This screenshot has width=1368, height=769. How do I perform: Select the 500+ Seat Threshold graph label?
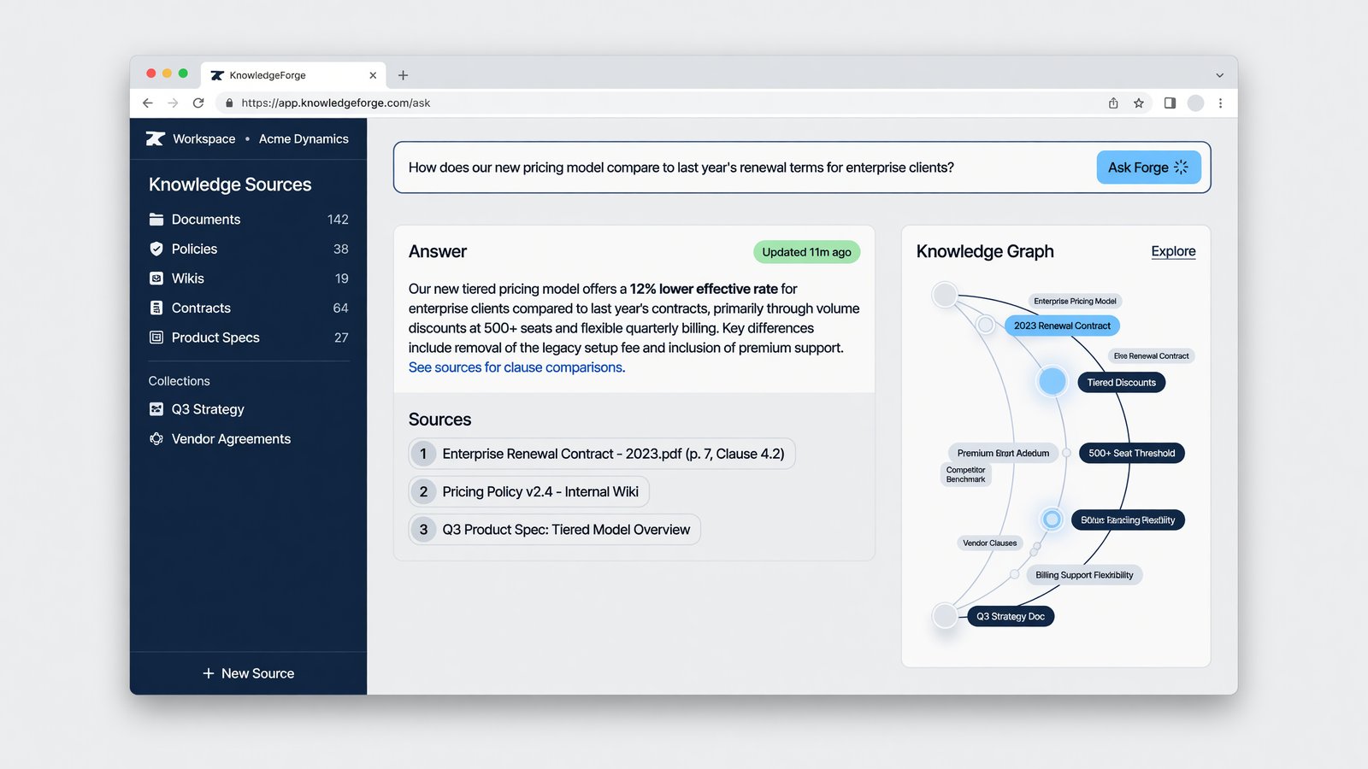pos(1131,453)
